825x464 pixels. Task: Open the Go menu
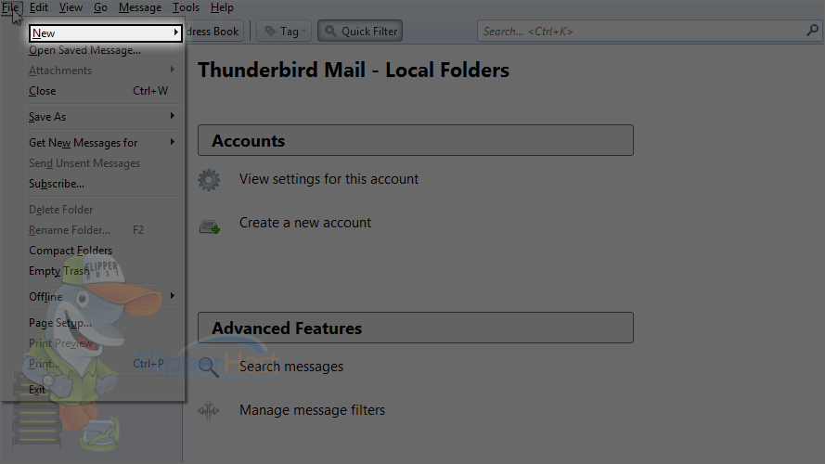coord(100,8)
